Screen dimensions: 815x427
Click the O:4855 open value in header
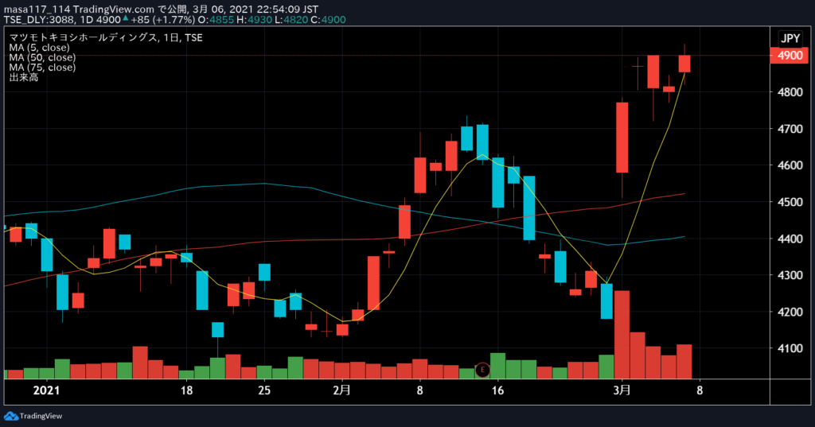[x=216, y=20]
